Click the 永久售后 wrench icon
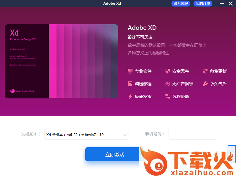The height and width of the screenshot is (177, 236). pos(205,84)
